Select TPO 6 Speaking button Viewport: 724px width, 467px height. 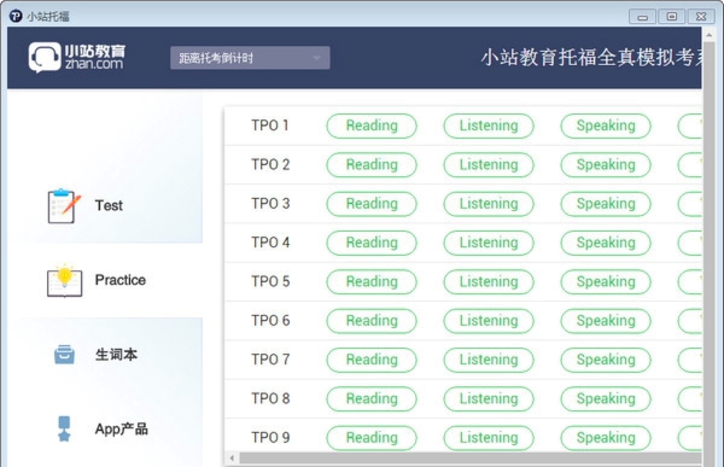606,321
